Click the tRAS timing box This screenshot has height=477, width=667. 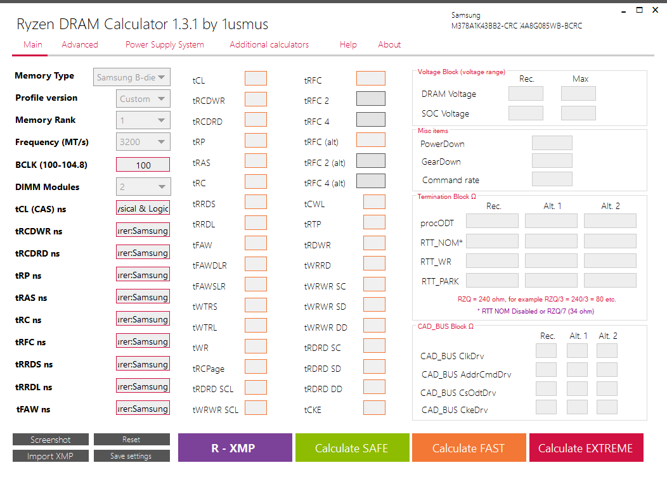256,161
